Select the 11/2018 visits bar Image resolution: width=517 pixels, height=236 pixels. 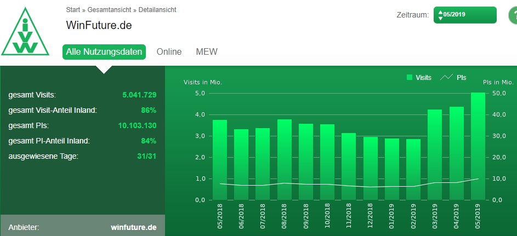pyautogui.click(x=349, y=166)
